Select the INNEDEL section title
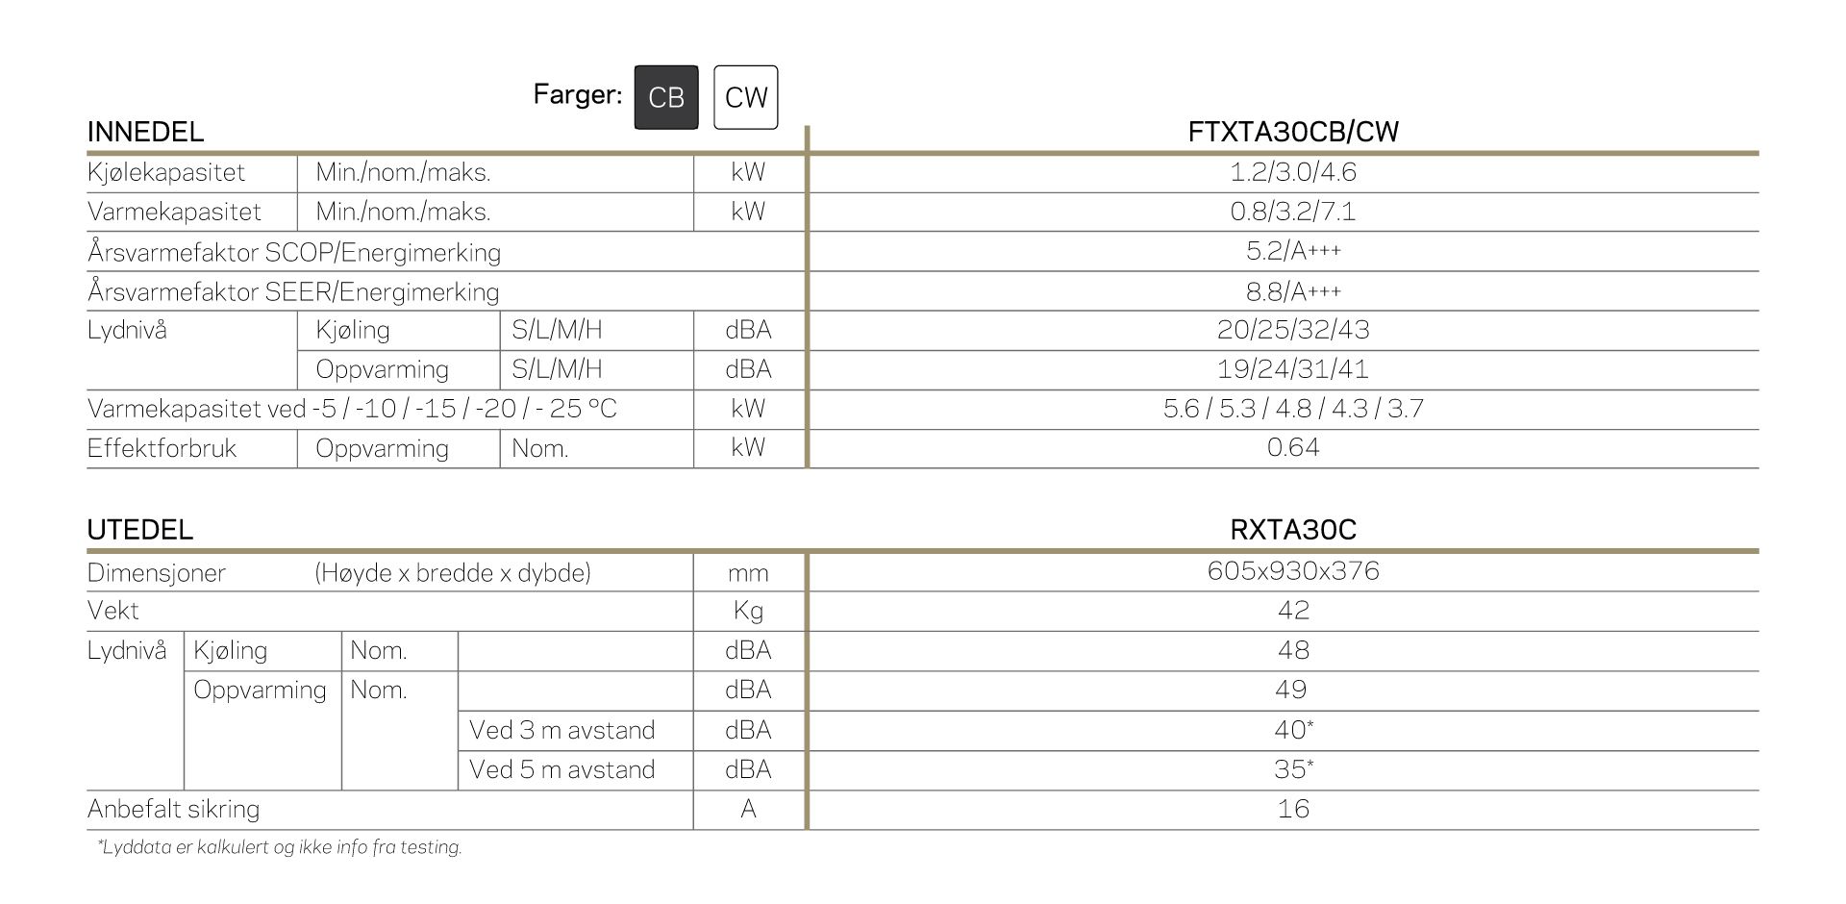Viewport: 1846px width, 904px height. pyautogui.click(x=145, y=132)
